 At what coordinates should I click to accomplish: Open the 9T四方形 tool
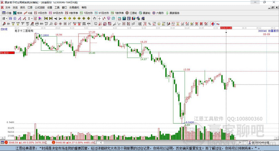click(x=102, y=13)
